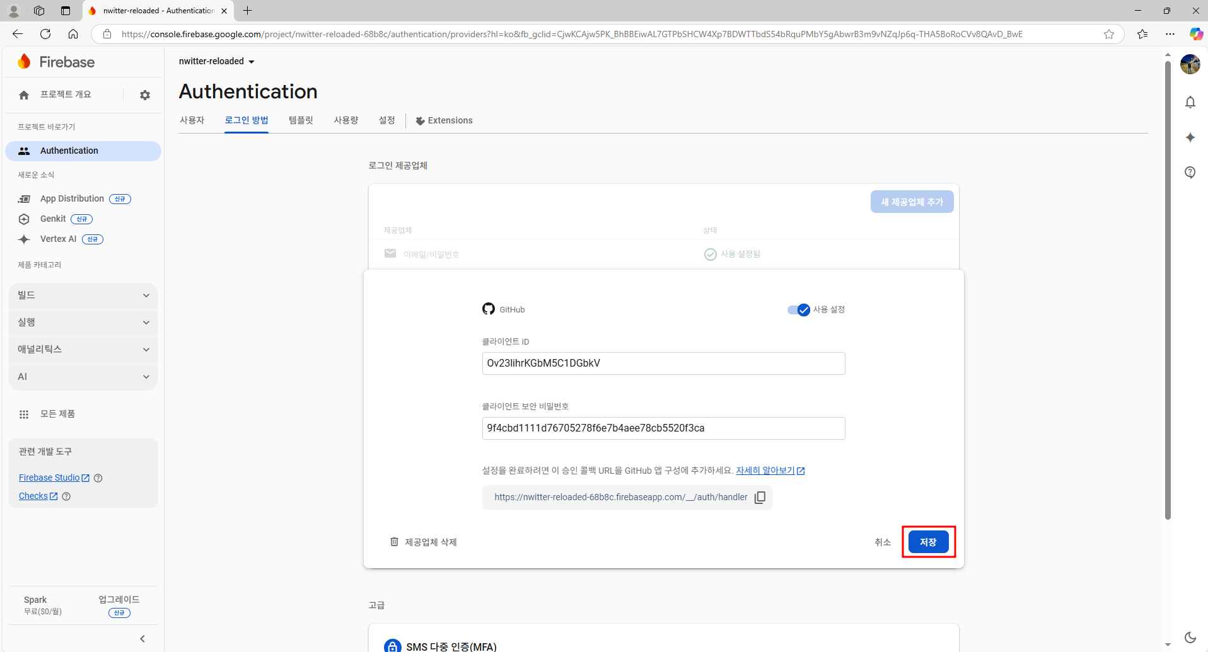Click the 이메일/비밀번호 provider row

pos(663,254)
